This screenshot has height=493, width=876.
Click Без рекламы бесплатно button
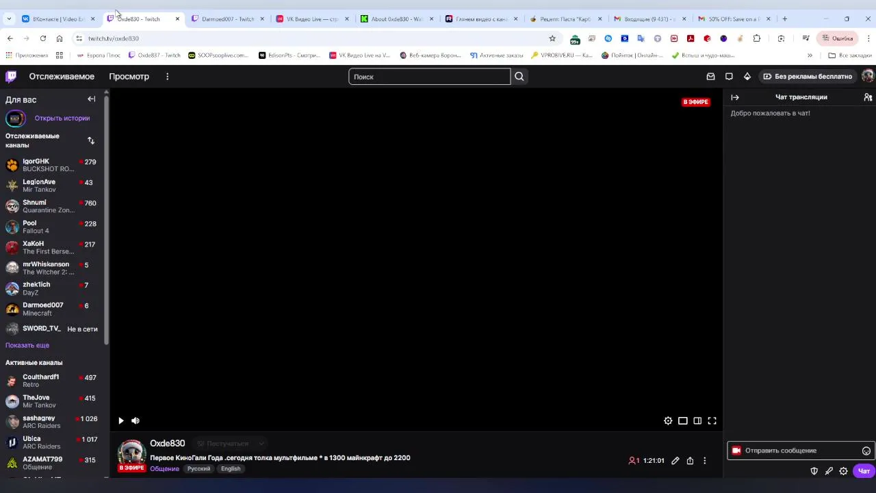[x=808, y=77]
